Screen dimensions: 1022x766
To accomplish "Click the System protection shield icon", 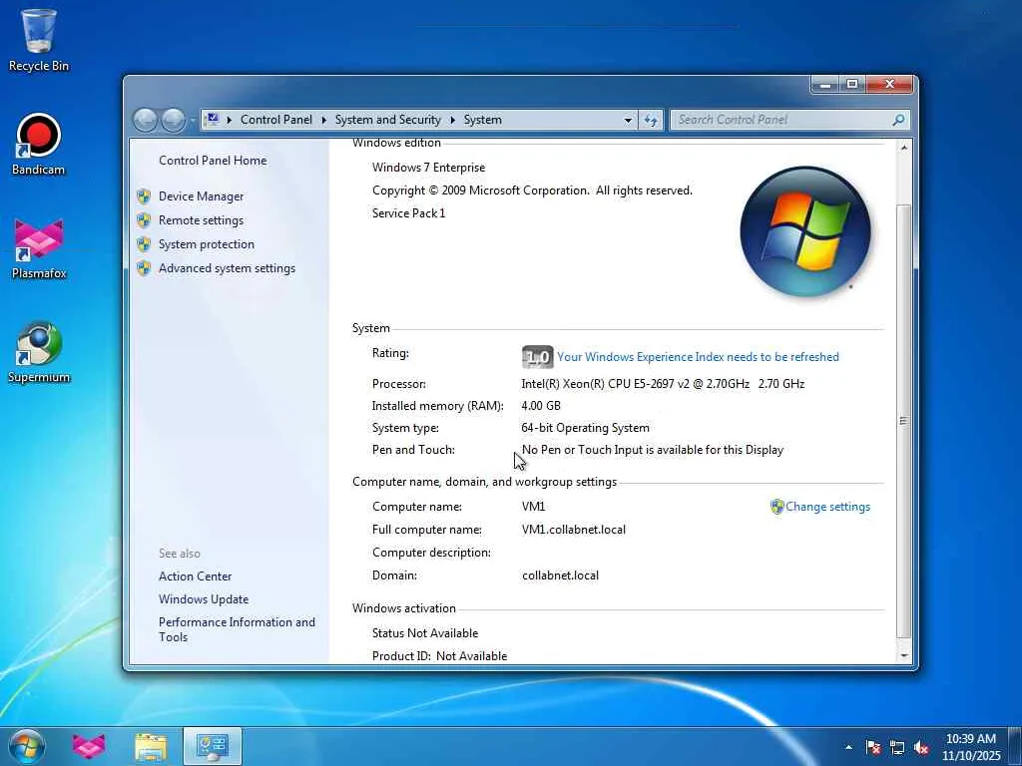I will tap(144, 244).
